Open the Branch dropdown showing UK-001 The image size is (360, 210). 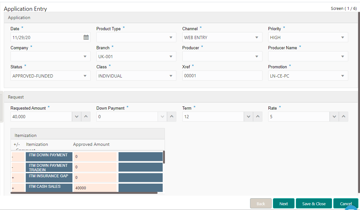(x=136, y=56)
